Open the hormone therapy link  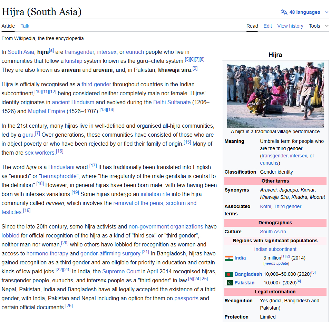tap(47, 254)
